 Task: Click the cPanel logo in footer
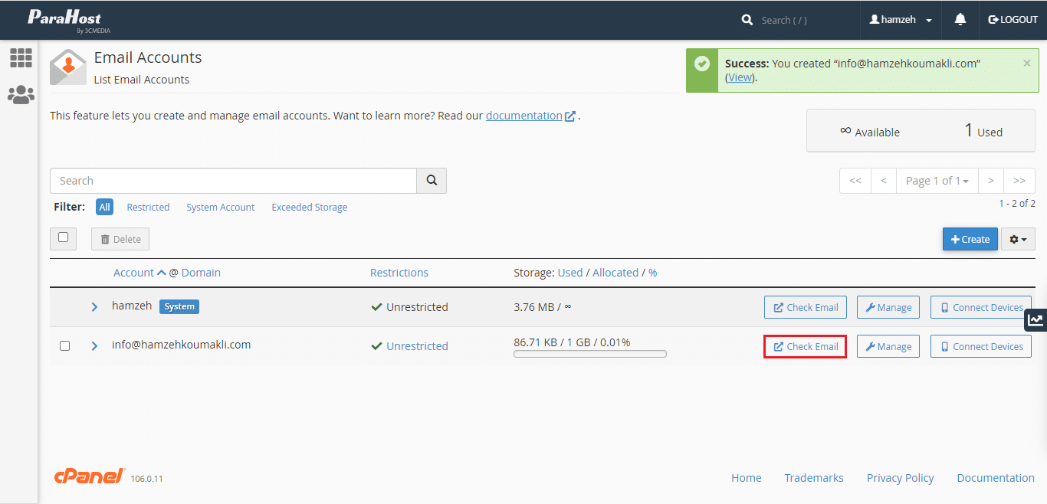point(90,476)
